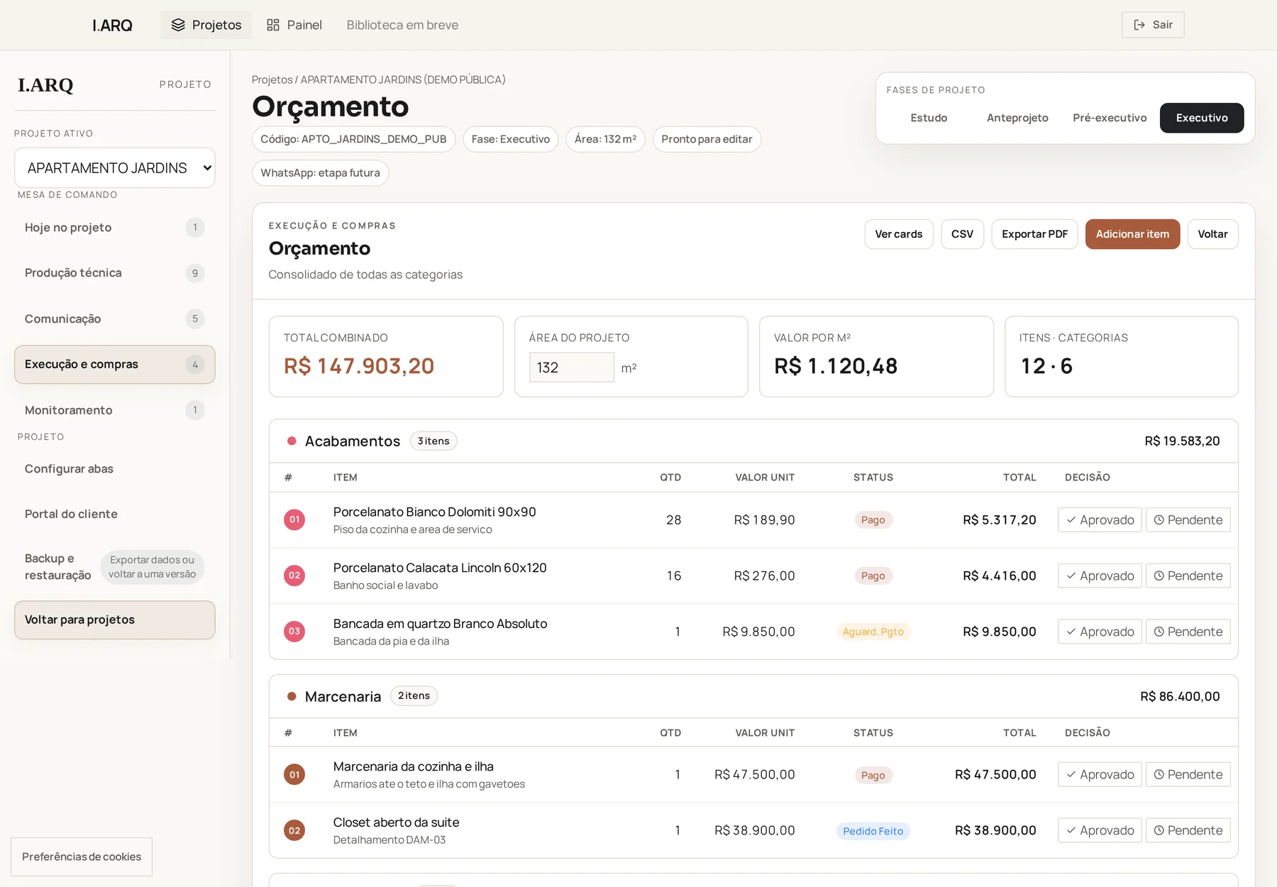Mark Bancada em quartzo as Pendente
This screenshot has height=887, width=1277.
1188,632
